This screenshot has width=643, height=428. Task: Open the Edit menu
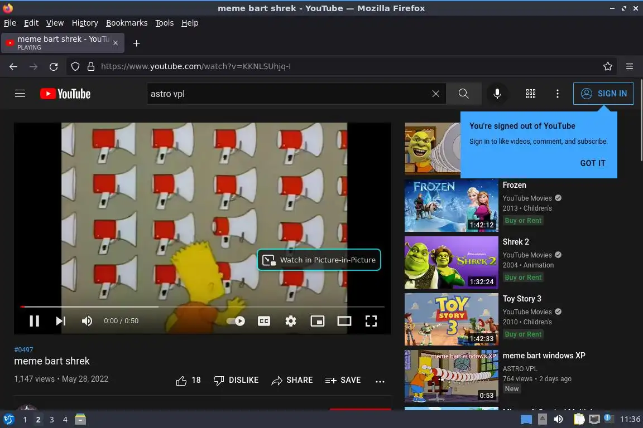click(31, 23)
